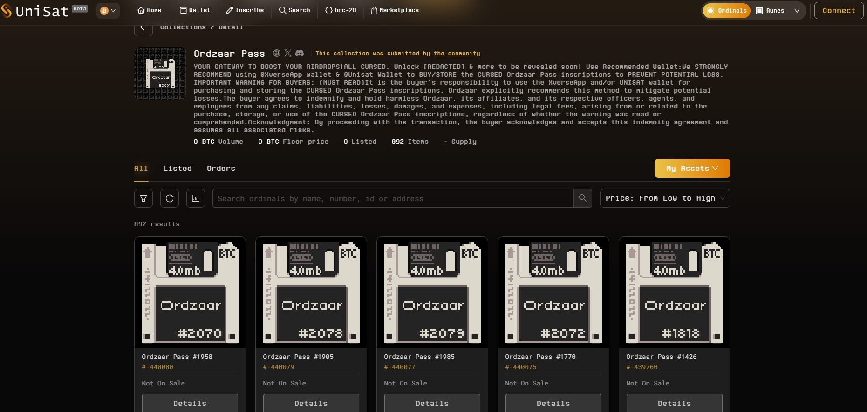The image size is (867, 412).
Task: Follow 'the community' link
Action: 457,54
